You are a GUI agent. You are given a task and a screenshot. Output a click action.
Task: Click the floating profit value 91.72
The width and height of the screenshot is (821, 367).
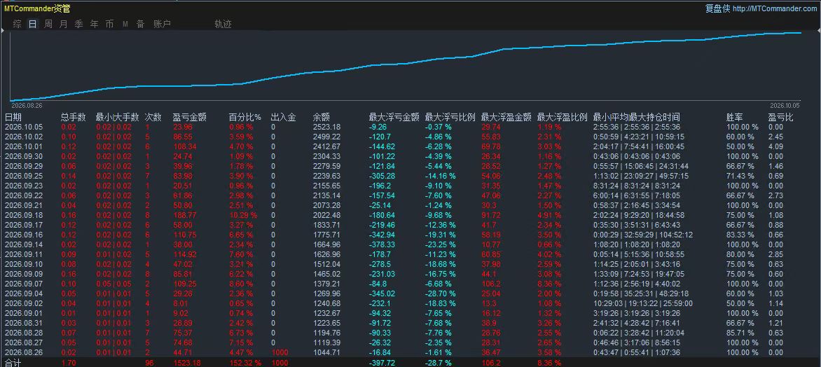(x=491, y=214)
